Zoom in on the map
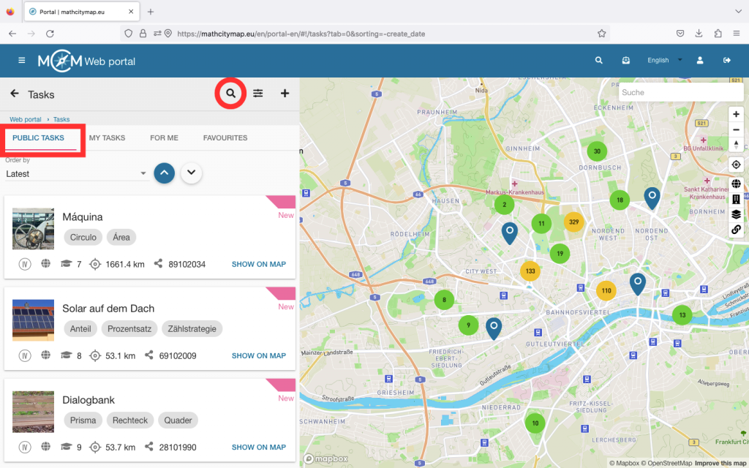 736,114
